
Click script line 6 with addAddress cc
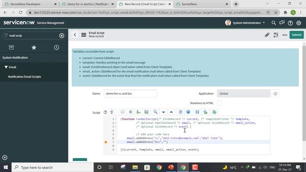point(175,138)
